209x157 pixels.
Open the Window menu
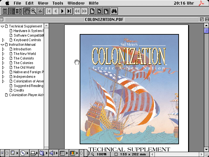(76, 3)
